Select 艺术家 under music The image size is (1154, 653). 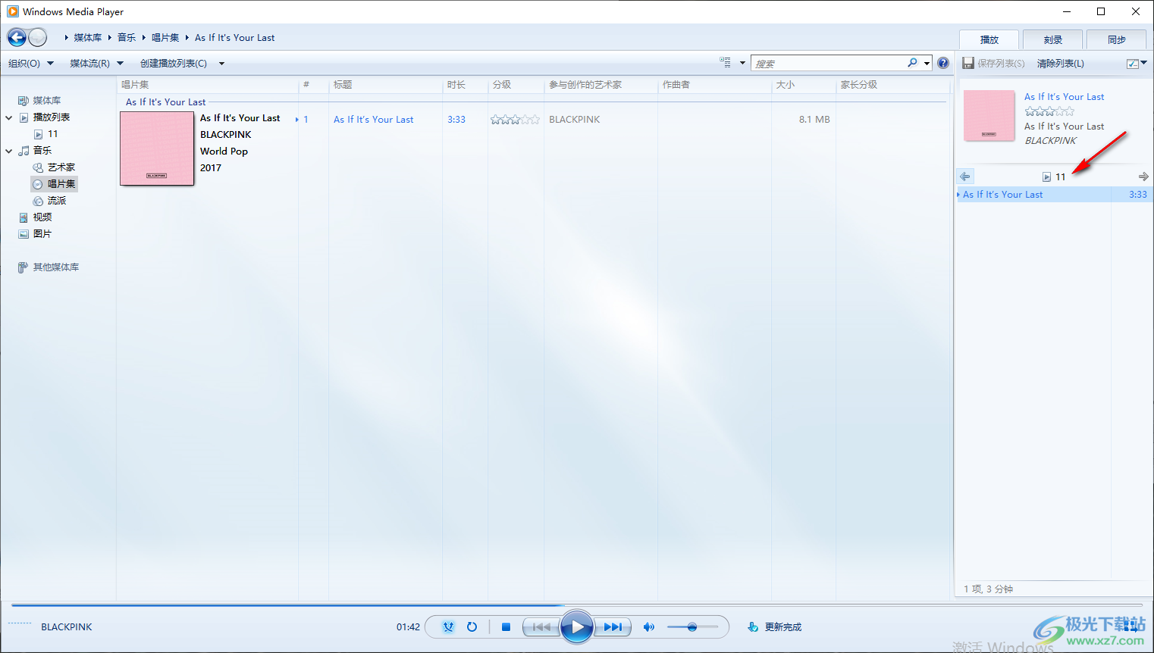click(61, 167)
